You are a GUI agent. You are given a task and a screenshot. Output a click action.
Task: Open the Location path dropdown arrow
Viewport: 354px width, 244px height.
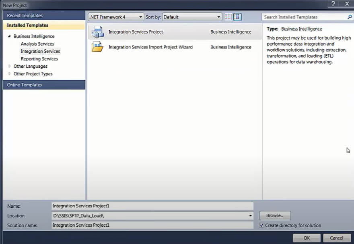click(x=250, y=216)
